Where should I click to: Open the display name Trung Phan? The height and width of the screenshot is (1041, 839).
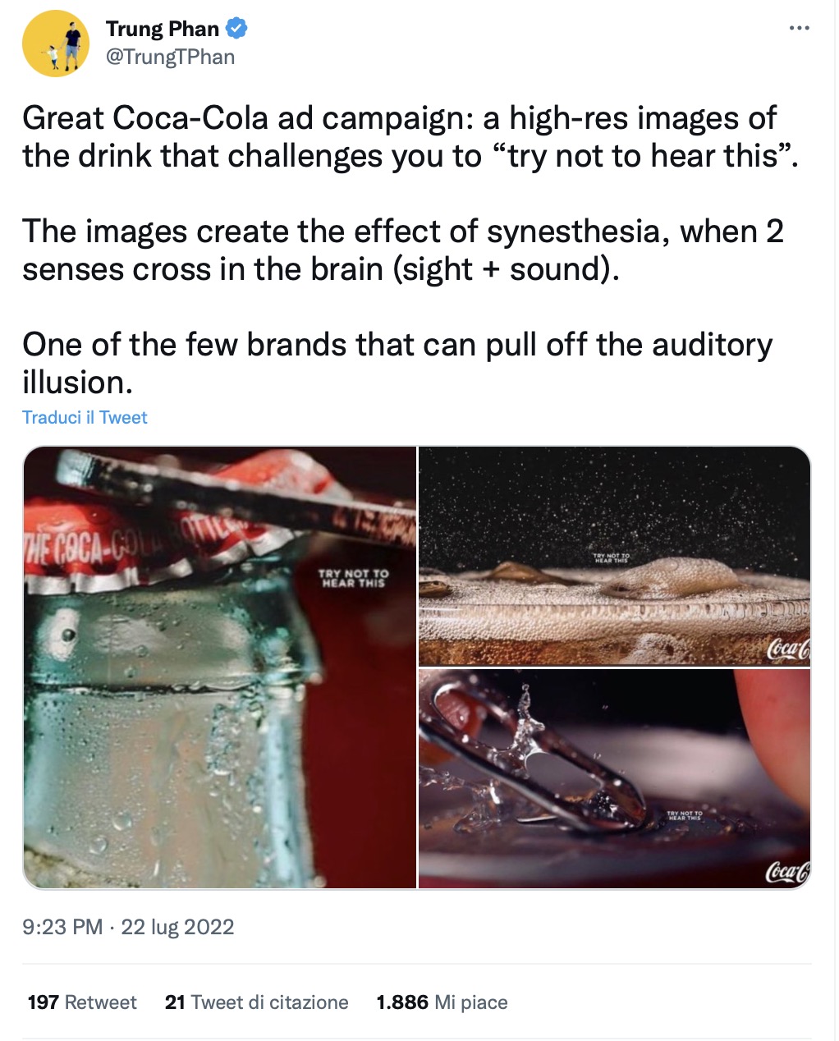click(x=163, y=29)
